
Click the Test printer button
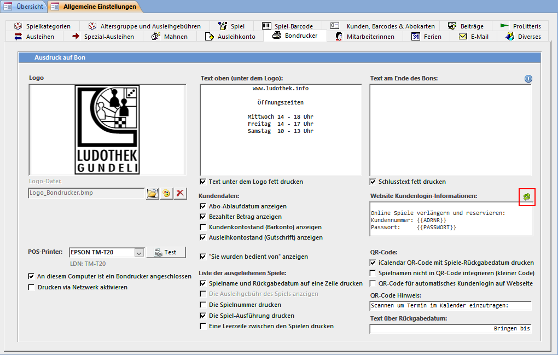(x=166, y=252)
